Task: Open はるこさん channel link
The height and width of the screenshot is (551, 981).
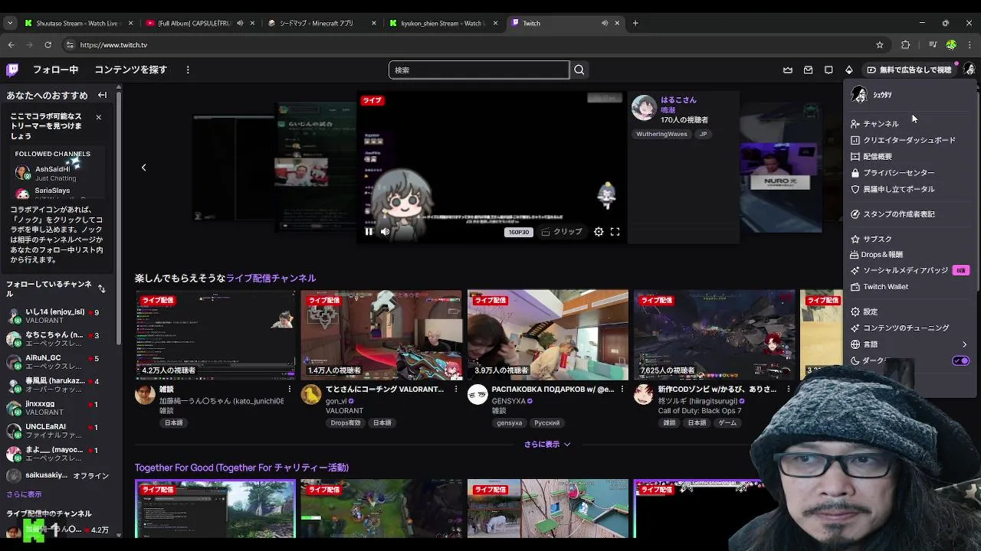Action: click(678, 100)
